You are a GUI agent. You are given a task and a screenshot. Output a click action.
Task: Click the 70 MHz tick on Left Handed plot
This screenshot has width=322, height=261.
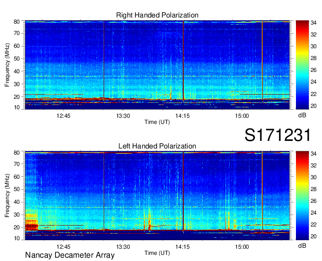pos(17,164)
